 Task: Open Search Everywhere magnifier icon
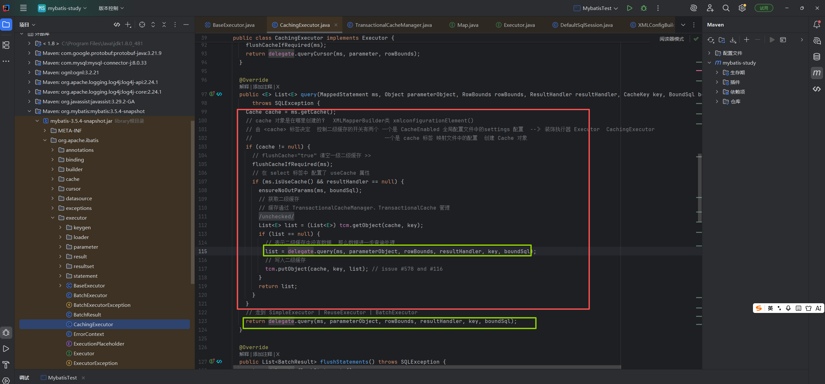(x=726, y=8)
